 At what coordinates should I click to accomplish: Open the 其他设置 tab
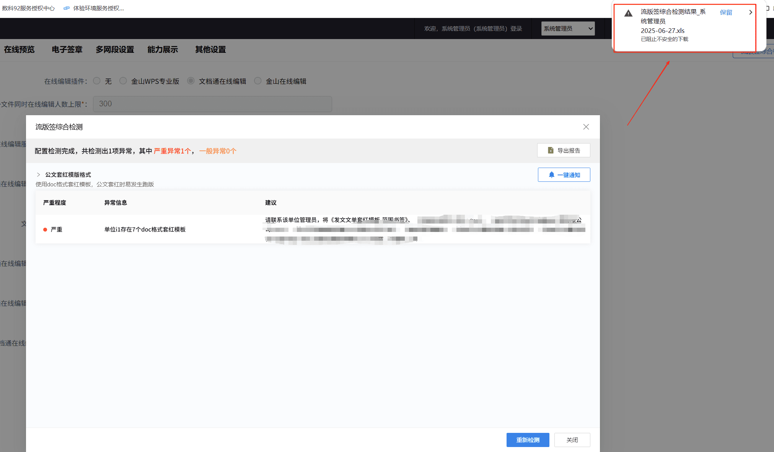click(210, 49)
